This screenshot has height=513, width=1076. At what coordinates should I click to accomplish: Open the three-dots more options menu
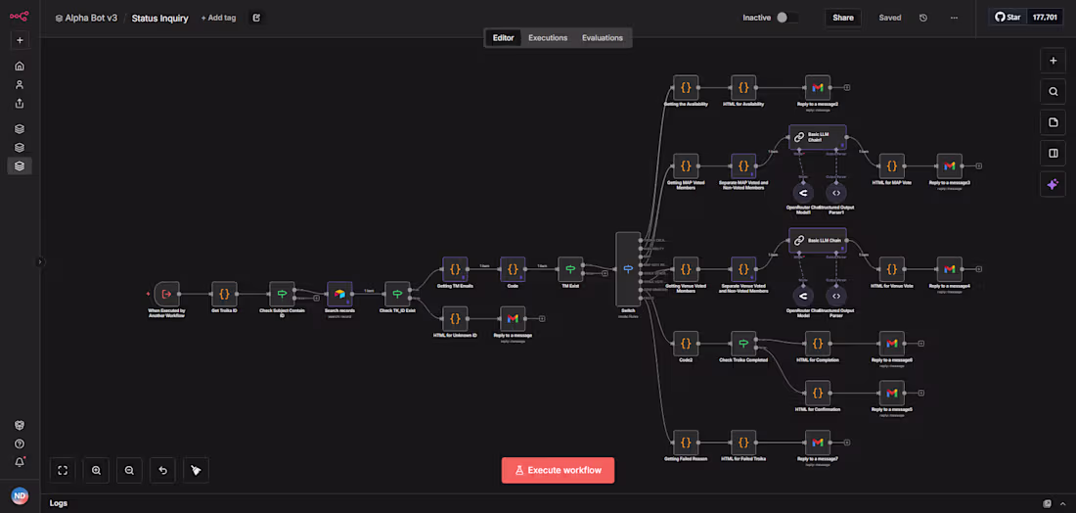(x=954, y=18)
